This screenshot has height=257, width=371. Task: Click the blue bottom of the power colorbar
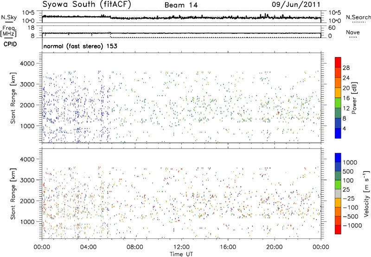click(338, 133)
